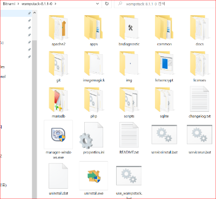Click the search magnifier icon
The image size is (216, 199).
click(120, 4)
